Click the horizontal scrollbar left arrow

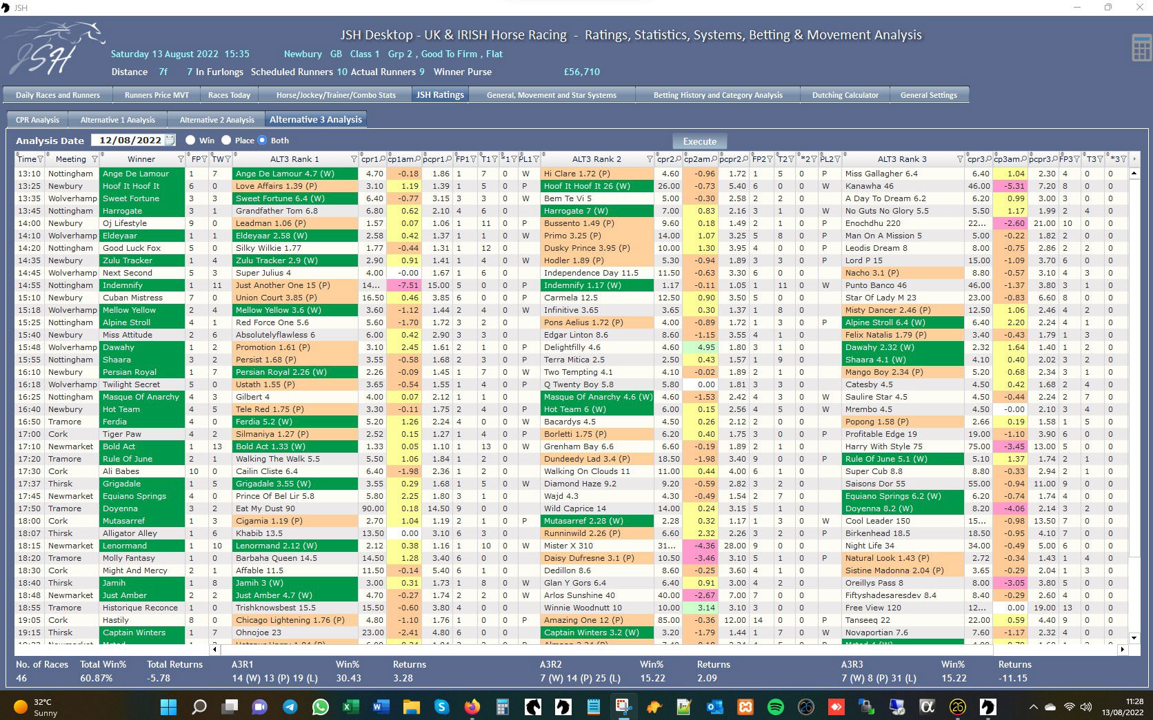[214, 649]
